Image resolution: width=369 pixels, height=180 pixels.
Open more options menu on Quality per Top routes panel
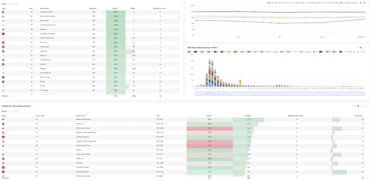pyautogui.click(x=365, y=106)
